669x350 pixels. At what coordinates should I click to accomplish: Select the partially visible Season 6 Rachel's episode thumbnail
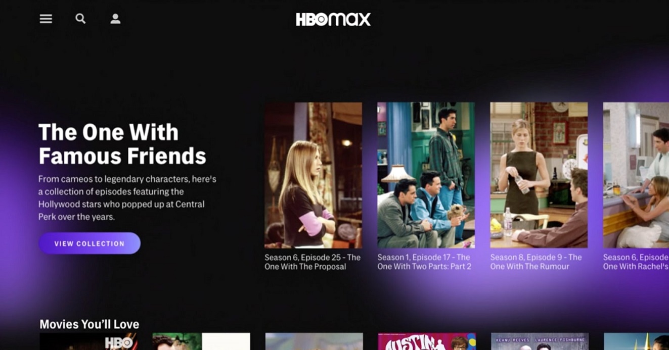tap(636, 175)
